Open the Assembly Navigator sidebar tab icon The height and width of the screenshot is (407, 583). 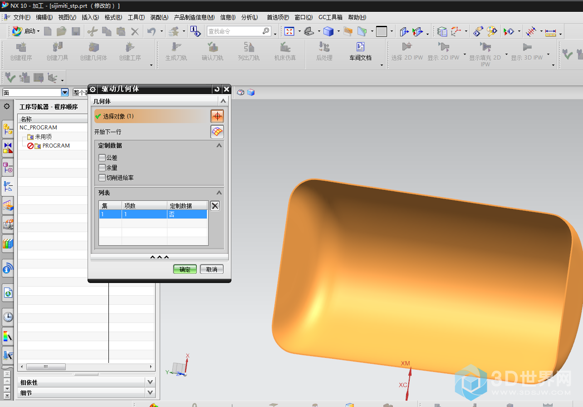[8, 129]
